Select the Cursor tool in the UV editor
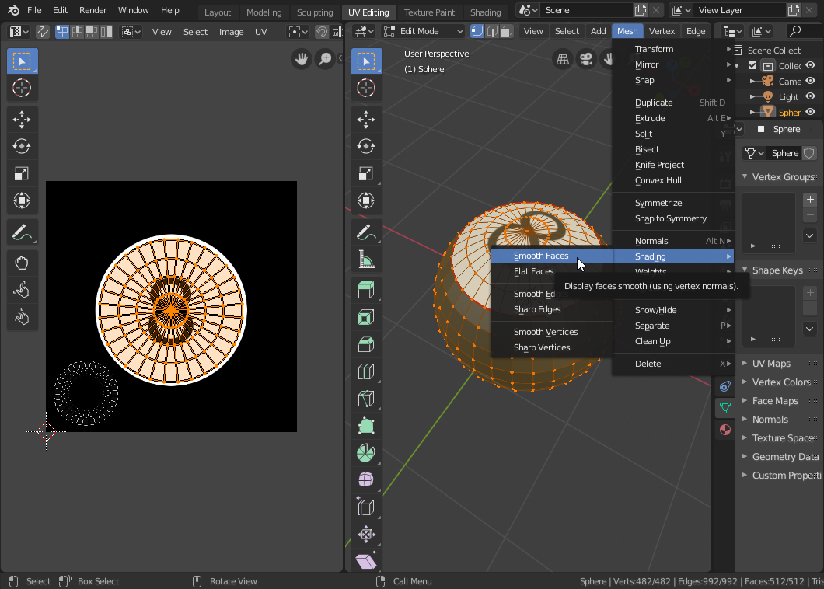824x589 pixels. 22,88
